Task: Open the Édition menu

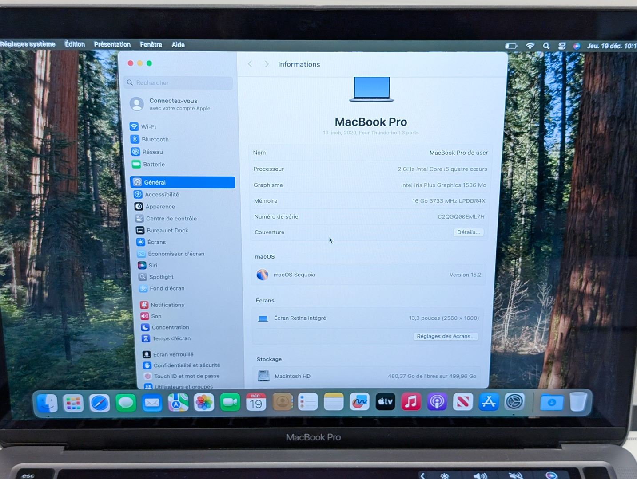Action: click(x=75, y=44)
